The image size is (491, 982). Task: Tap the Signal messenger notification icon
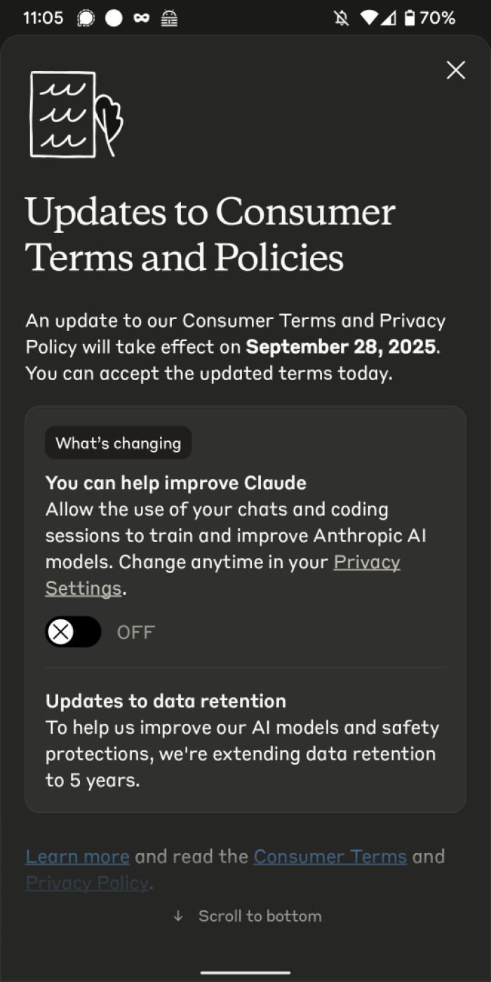[86, 18]
